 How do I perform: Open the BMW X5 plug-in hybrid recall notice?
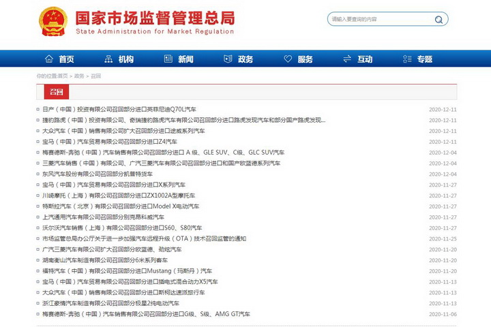[130, 282]
